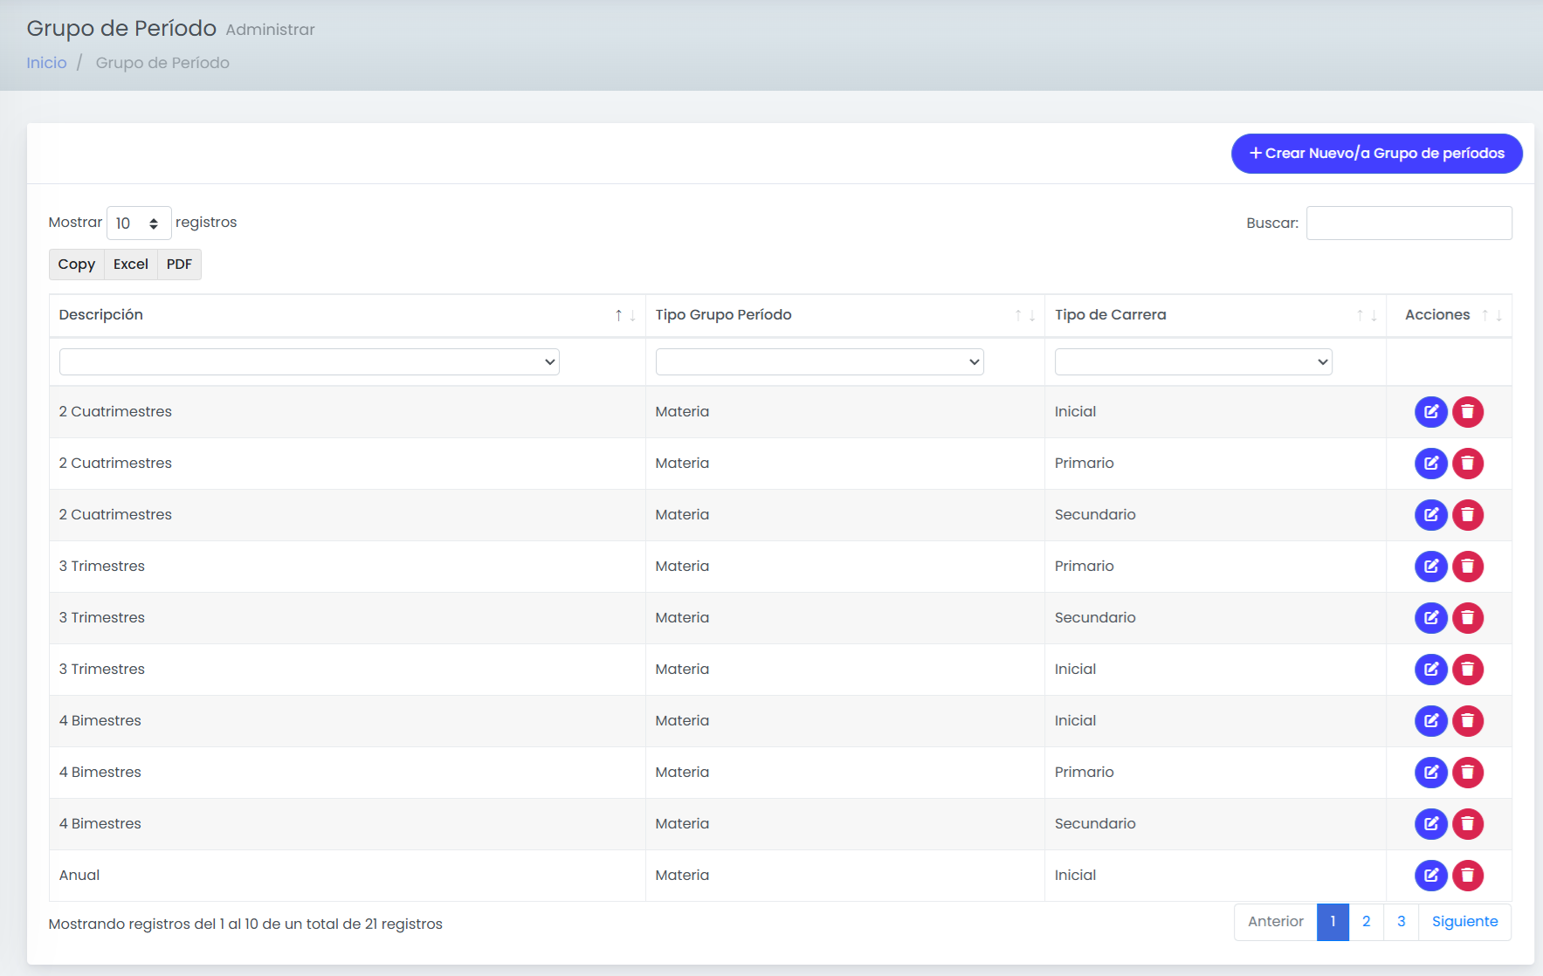Export the table to Excel
This screenshot has height=976, width=1543.
(x=131, y=265)
